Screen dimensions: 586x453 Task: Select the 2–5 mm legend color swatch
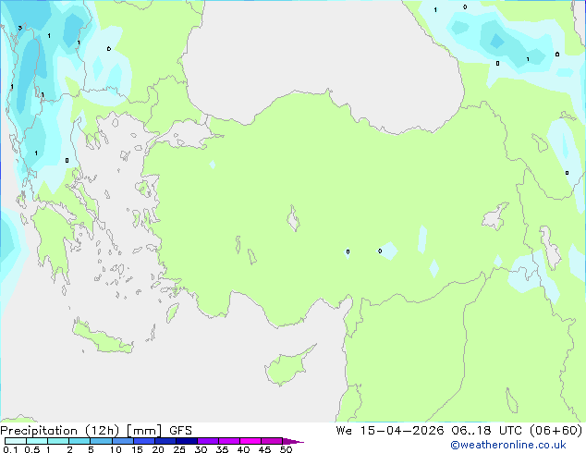tap(79, 441)
